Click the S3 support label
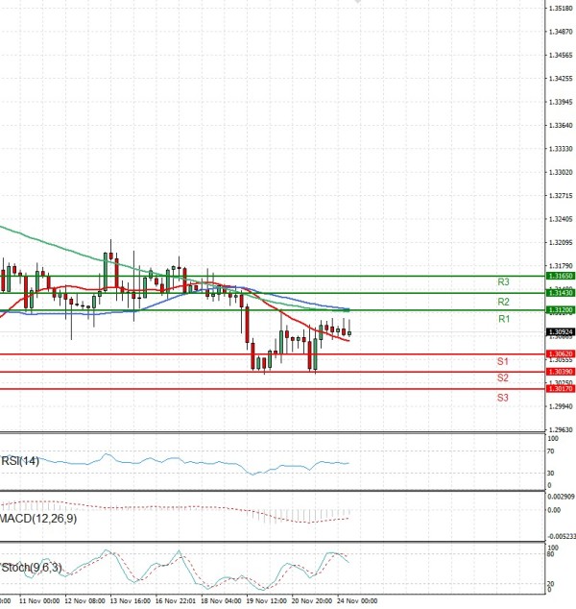The height and width of the screenshot is (609, 576). point(503,397)
